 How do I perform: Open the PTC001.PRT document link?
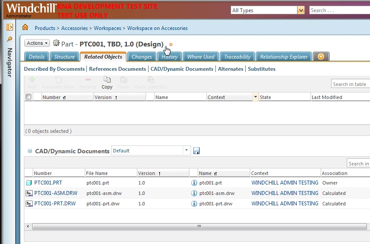coord(48,183)
